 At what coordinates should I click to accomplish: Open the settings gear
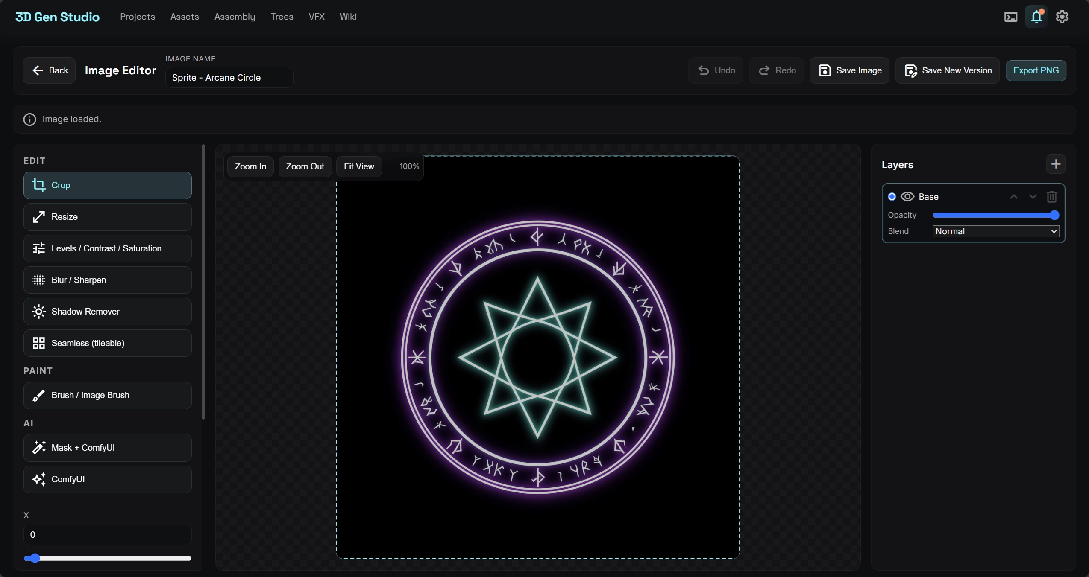1062,17
